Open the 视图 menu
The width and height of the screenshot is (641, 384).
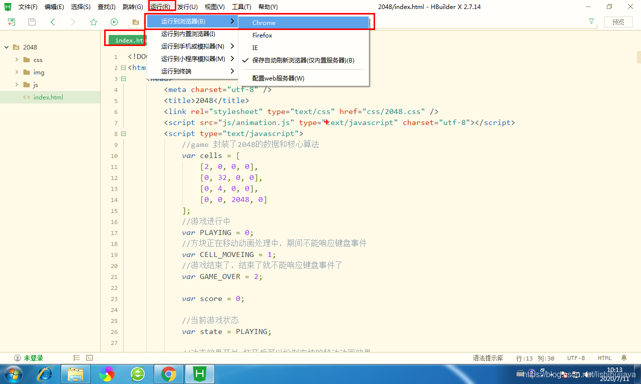pos(214,7)
